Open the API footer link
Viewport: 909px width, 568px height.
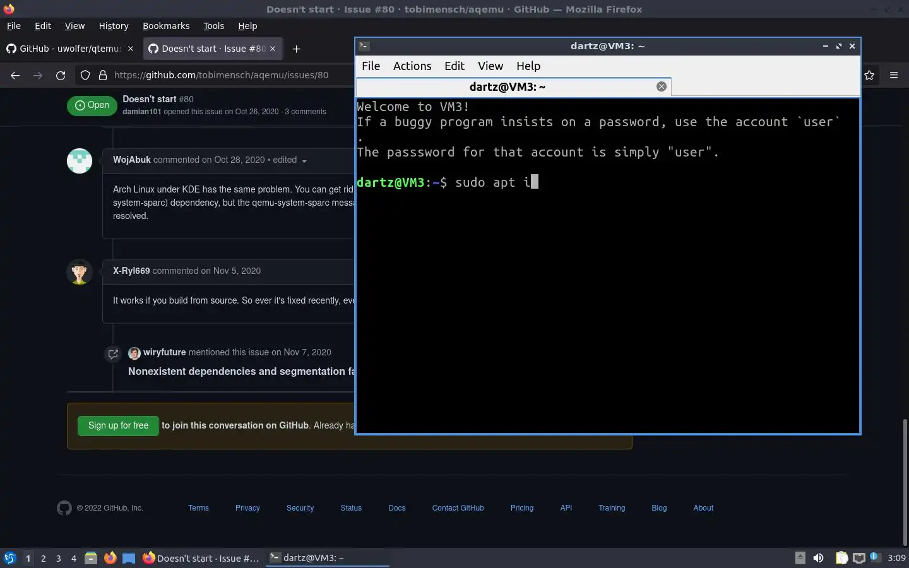tap(566, 508)
